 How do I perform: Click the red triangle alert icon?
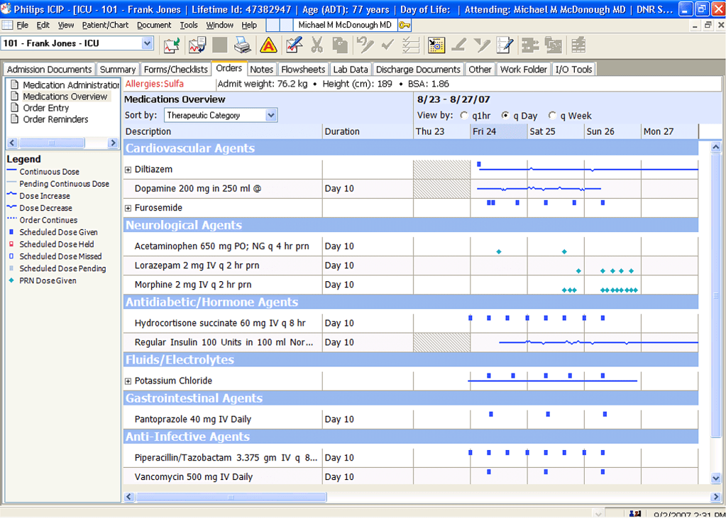click(268, 45)
